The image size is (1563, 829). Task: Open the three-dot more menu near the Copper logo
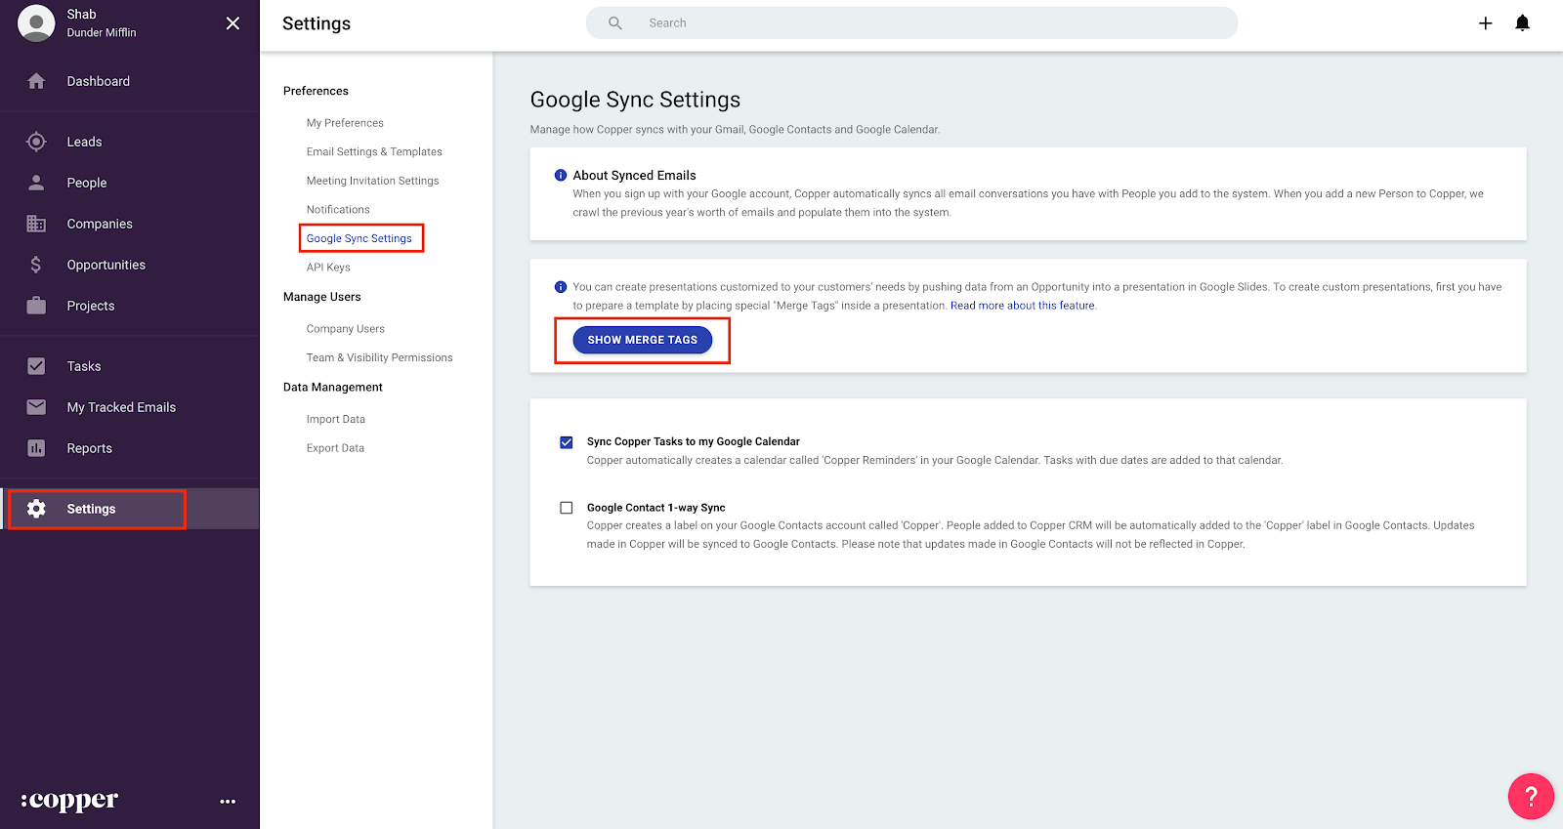(228, 802)
